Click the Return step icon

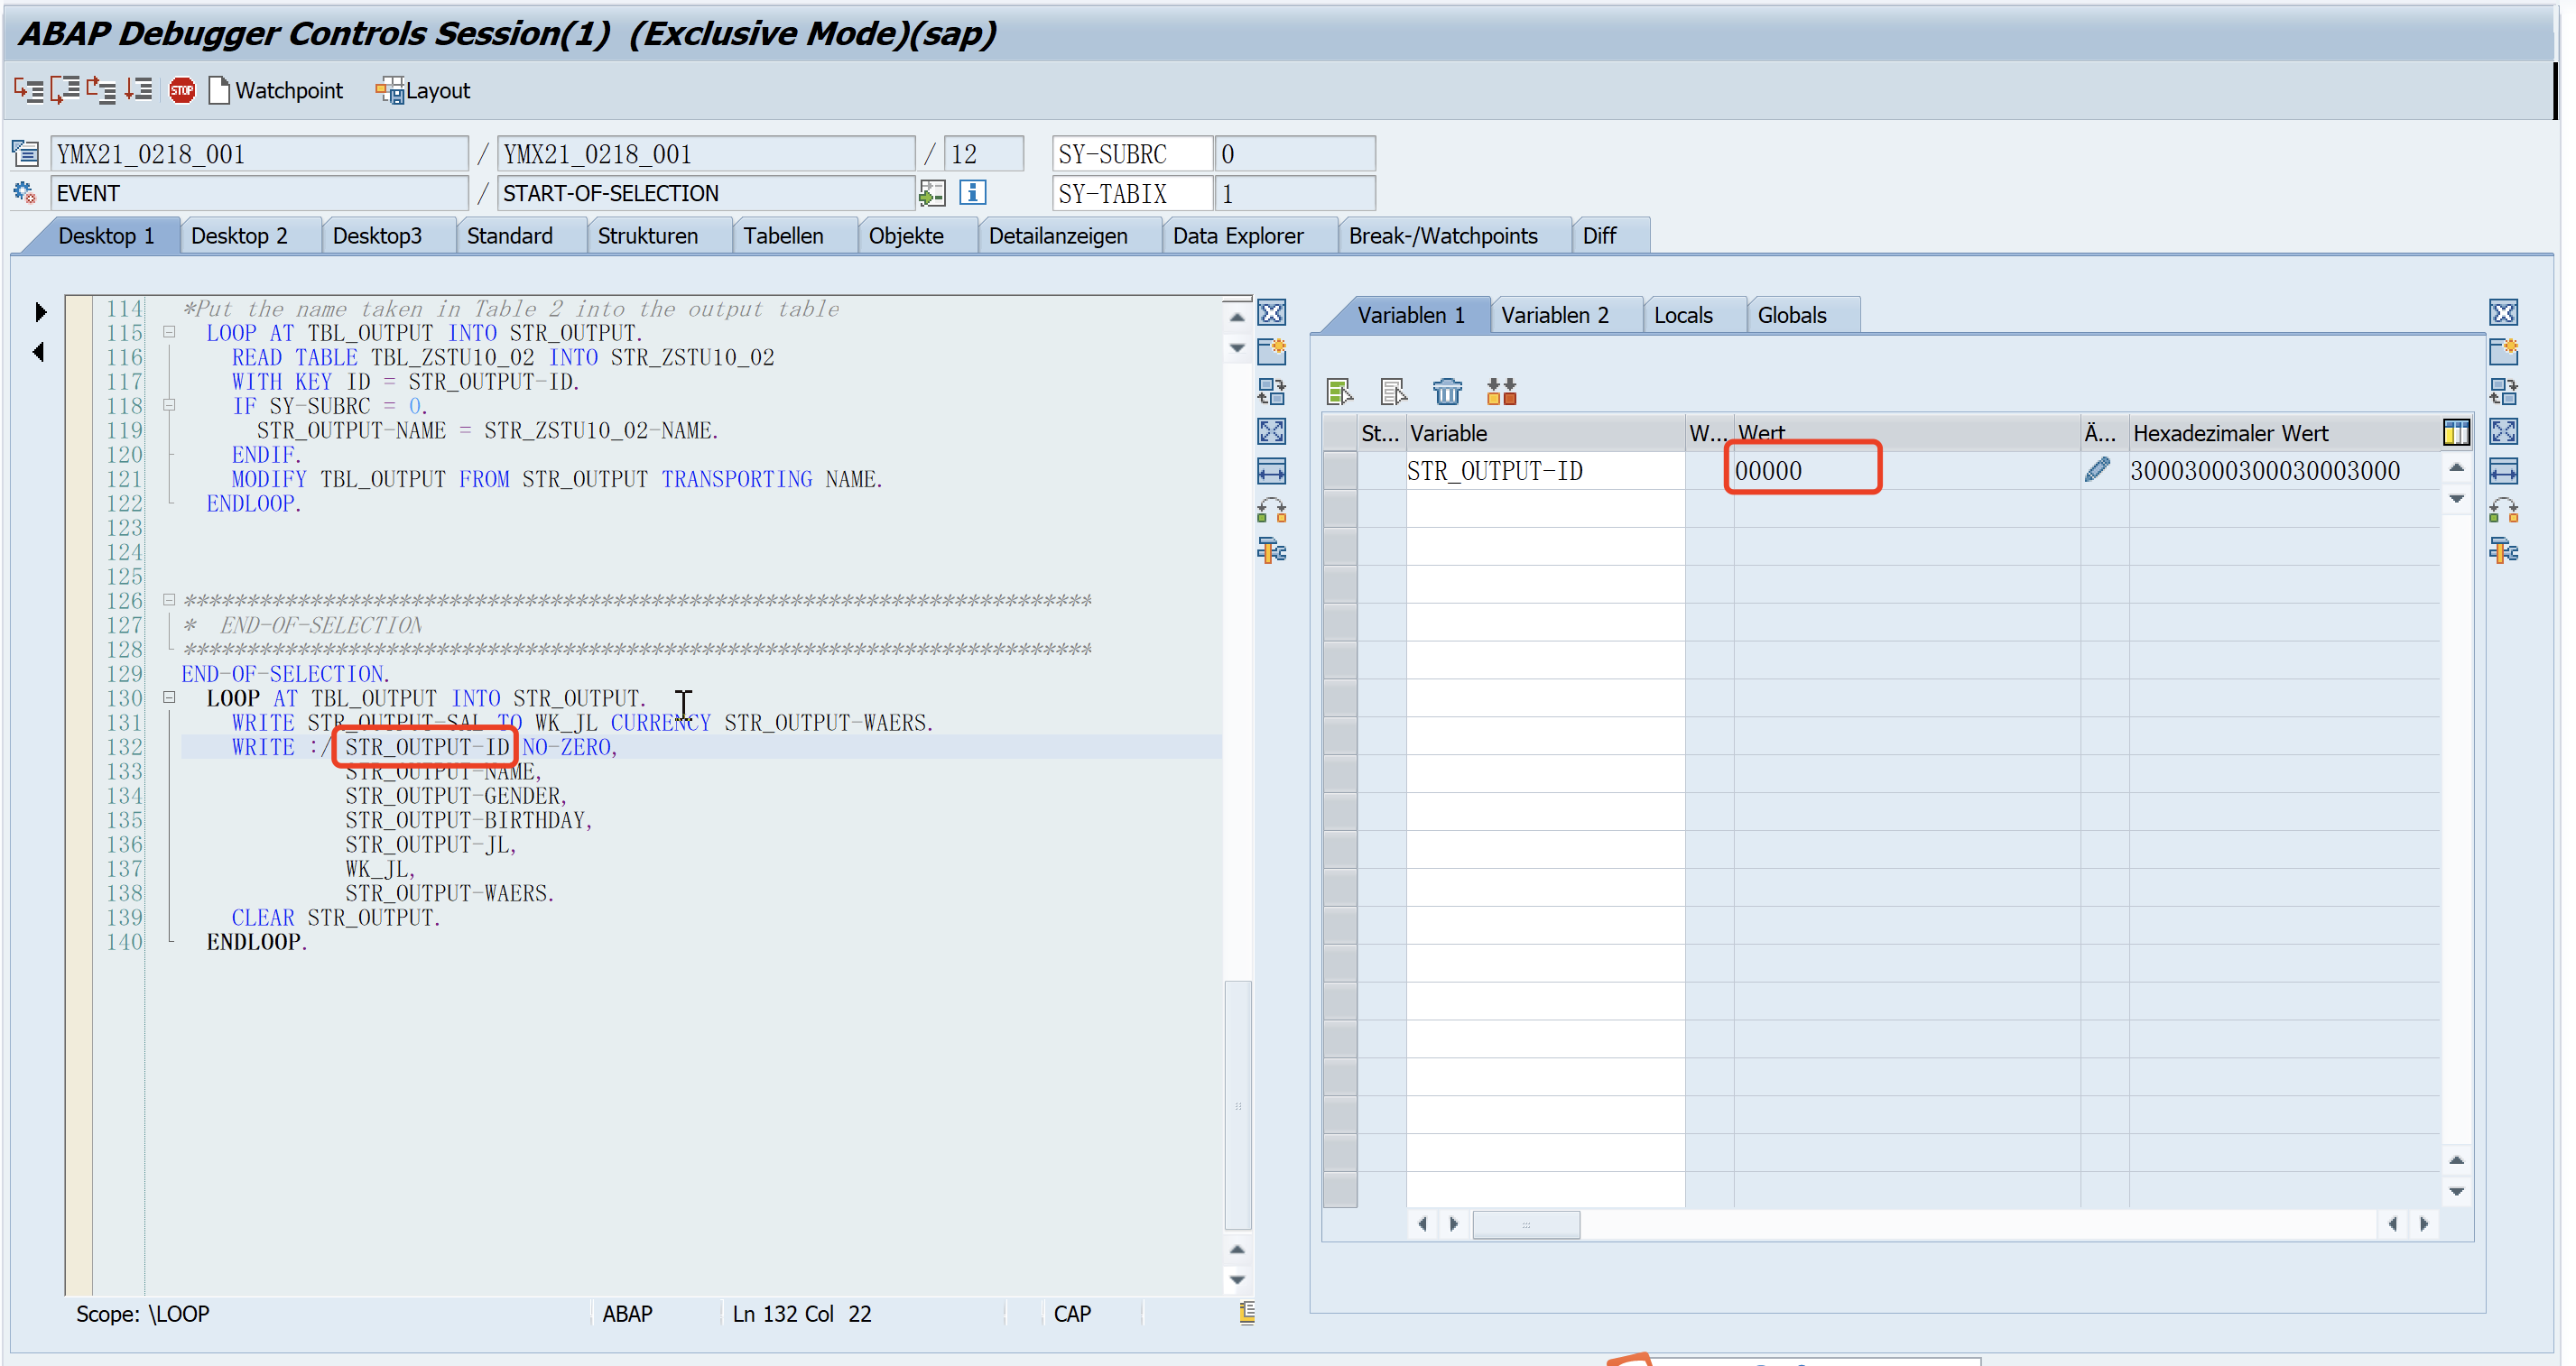pos(102,89)
